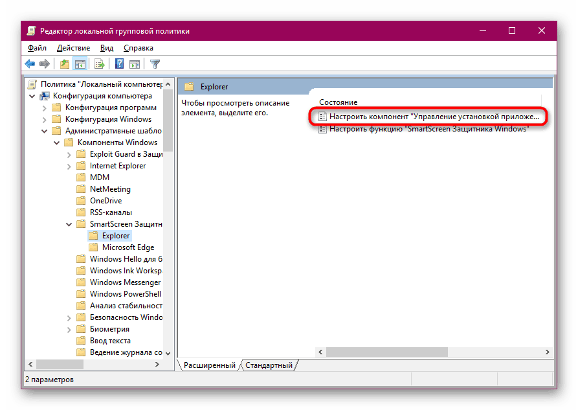Click the policy editor title bar scroll icon
Screen dimensions: 578x410
(31, 30)
